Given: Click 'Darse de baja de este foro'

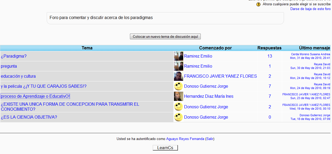Looking at the screenshot, I should coord(310,9).
